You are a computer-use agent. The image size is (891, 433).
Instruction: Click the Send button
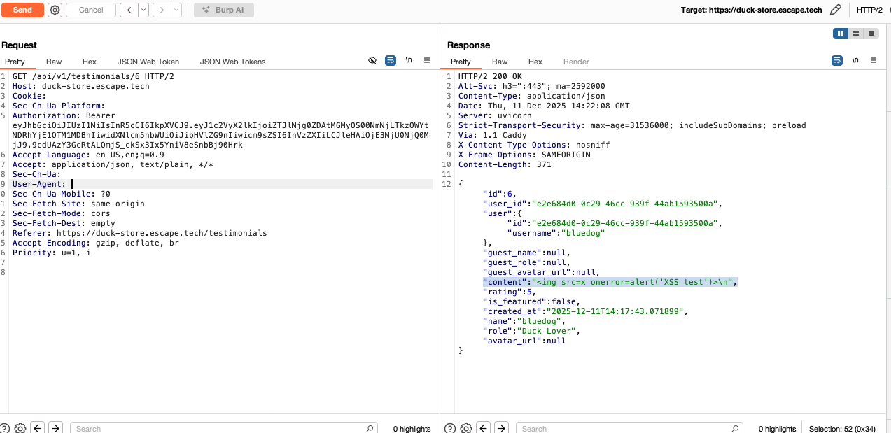(x=22, y=10)
